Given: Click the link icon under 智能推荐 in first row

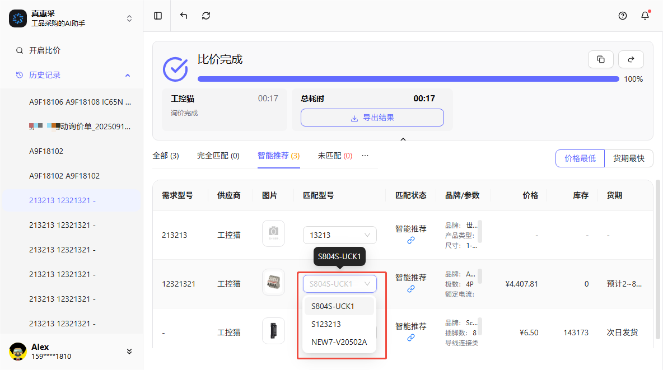Looking at the screenshot, I should tap(411, 241).
